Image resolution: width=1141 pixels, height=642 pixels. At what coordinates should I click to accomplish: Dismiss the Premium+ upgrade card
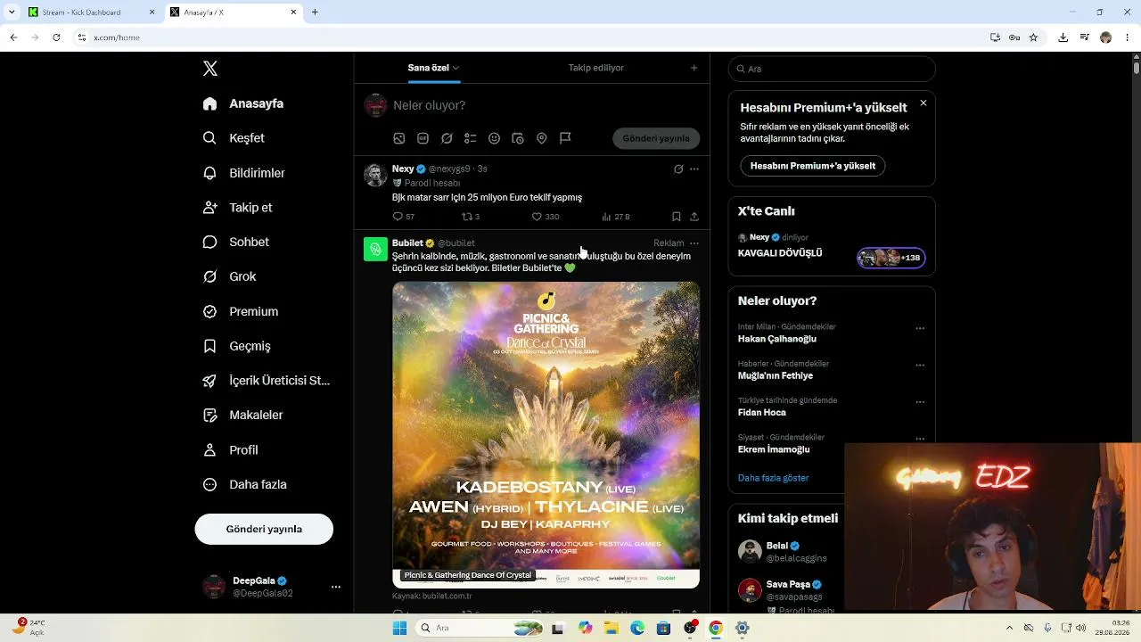923,103
